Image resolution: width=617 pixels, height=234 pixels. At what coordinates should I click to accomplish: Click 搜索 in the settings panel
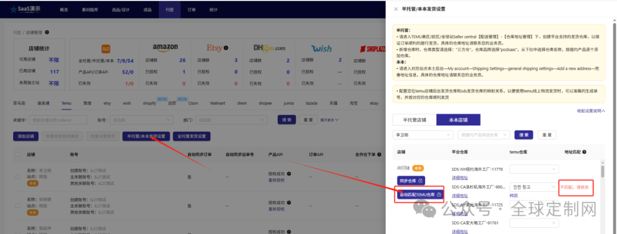click(524, 135)
